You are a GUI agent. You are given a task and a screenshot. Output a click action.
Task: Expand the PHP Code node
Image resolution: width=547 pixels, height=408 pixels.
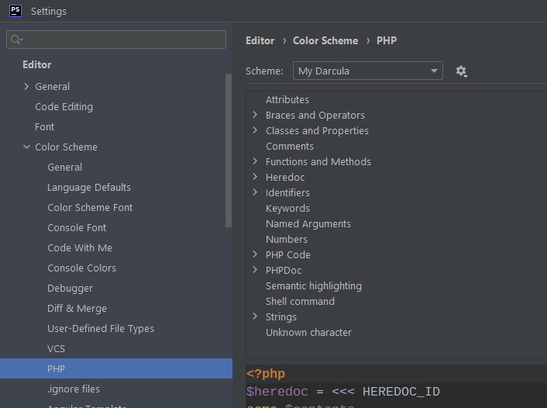[255, 254]
